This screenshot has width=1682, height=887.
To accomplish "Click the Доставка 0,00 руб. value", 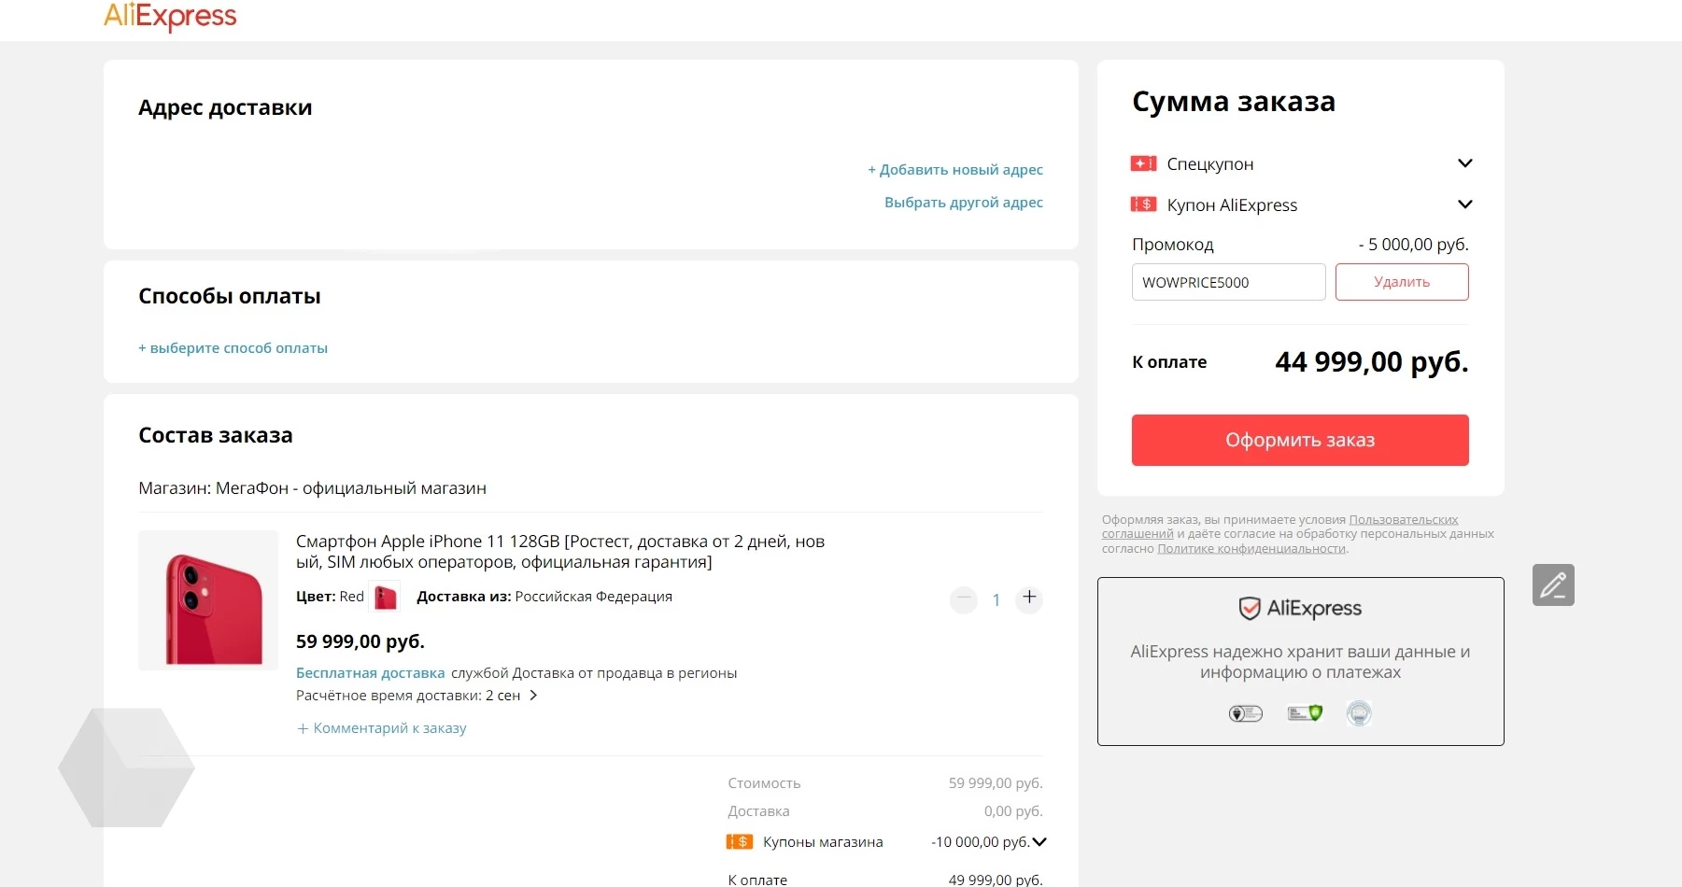I will 1013,811.
